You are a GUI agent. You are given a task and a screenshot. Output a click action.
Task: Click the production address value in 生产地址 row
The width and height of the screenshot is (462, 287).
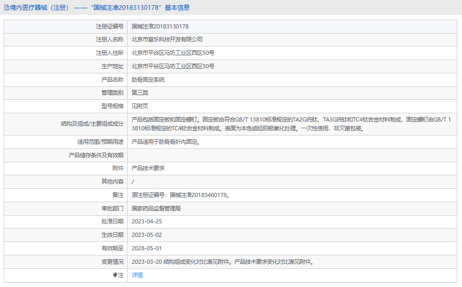[x=173, y=66]
